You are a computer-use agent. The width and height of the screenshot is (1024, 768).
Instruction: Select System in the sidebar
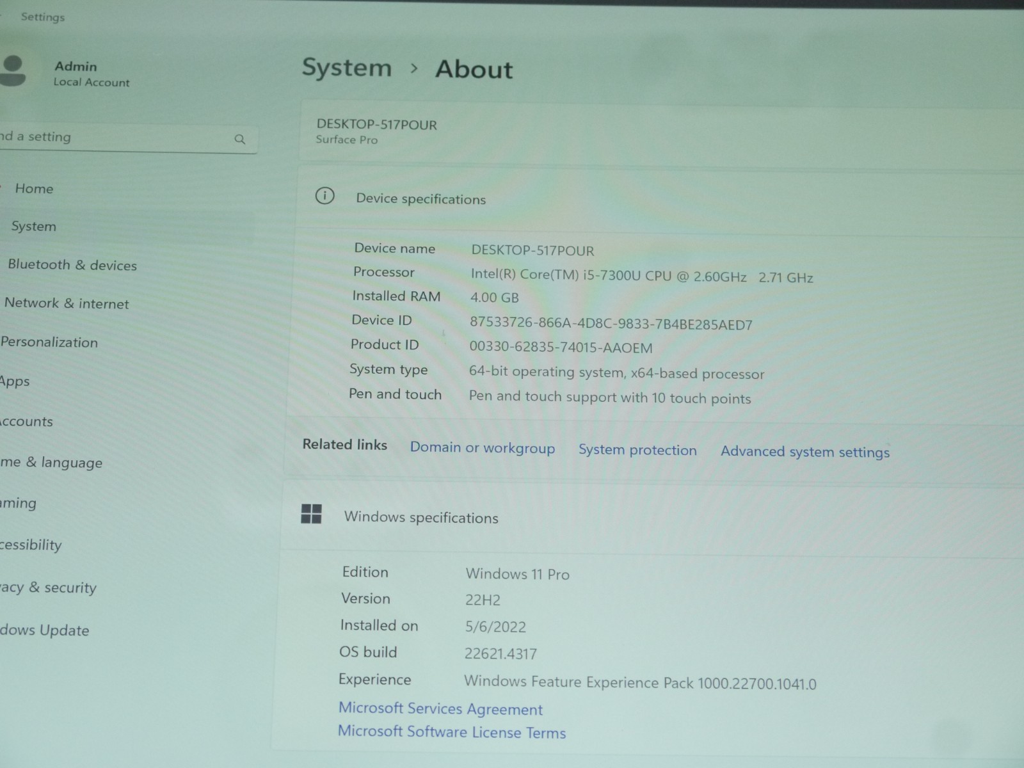tap(34, 227)
